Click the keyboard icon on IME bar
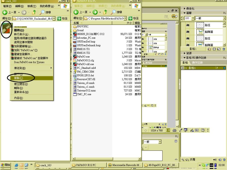 pyautogui.click(x=175, y=130)
